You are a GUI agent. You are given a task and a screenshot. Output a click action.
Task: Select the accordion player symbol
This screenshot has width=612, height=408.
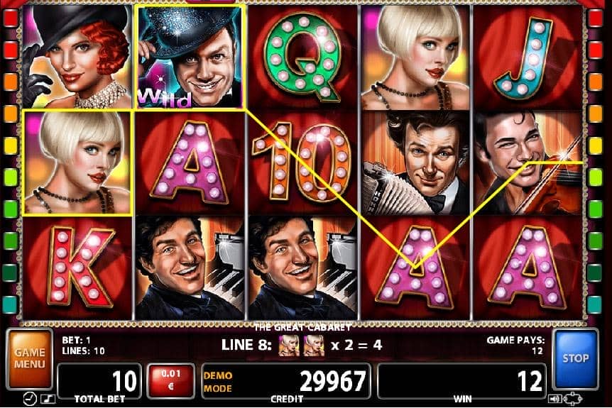pos(415,162)
